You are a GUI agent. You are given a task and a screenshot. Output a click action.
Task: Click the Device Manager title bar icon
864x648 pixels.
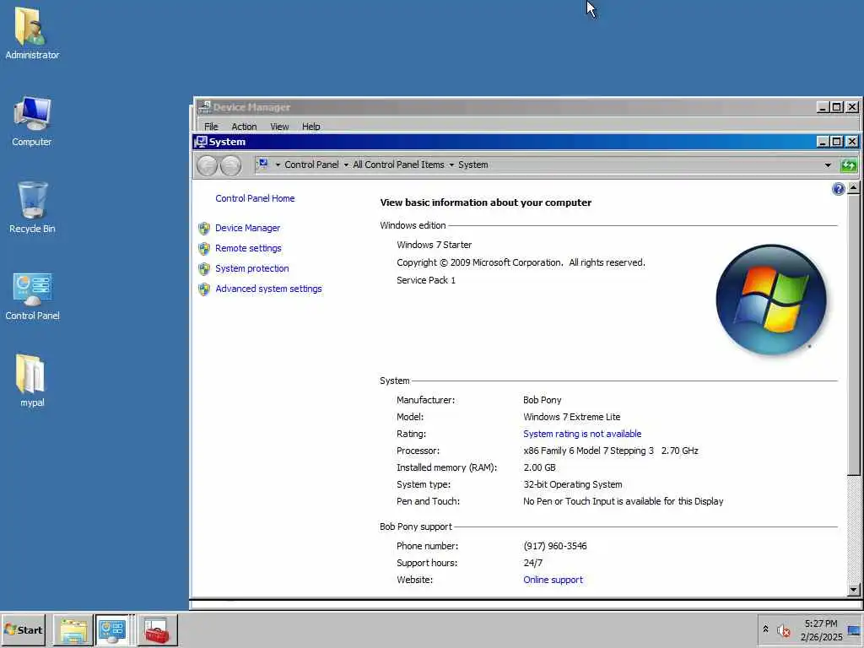(x=204, y=107)
